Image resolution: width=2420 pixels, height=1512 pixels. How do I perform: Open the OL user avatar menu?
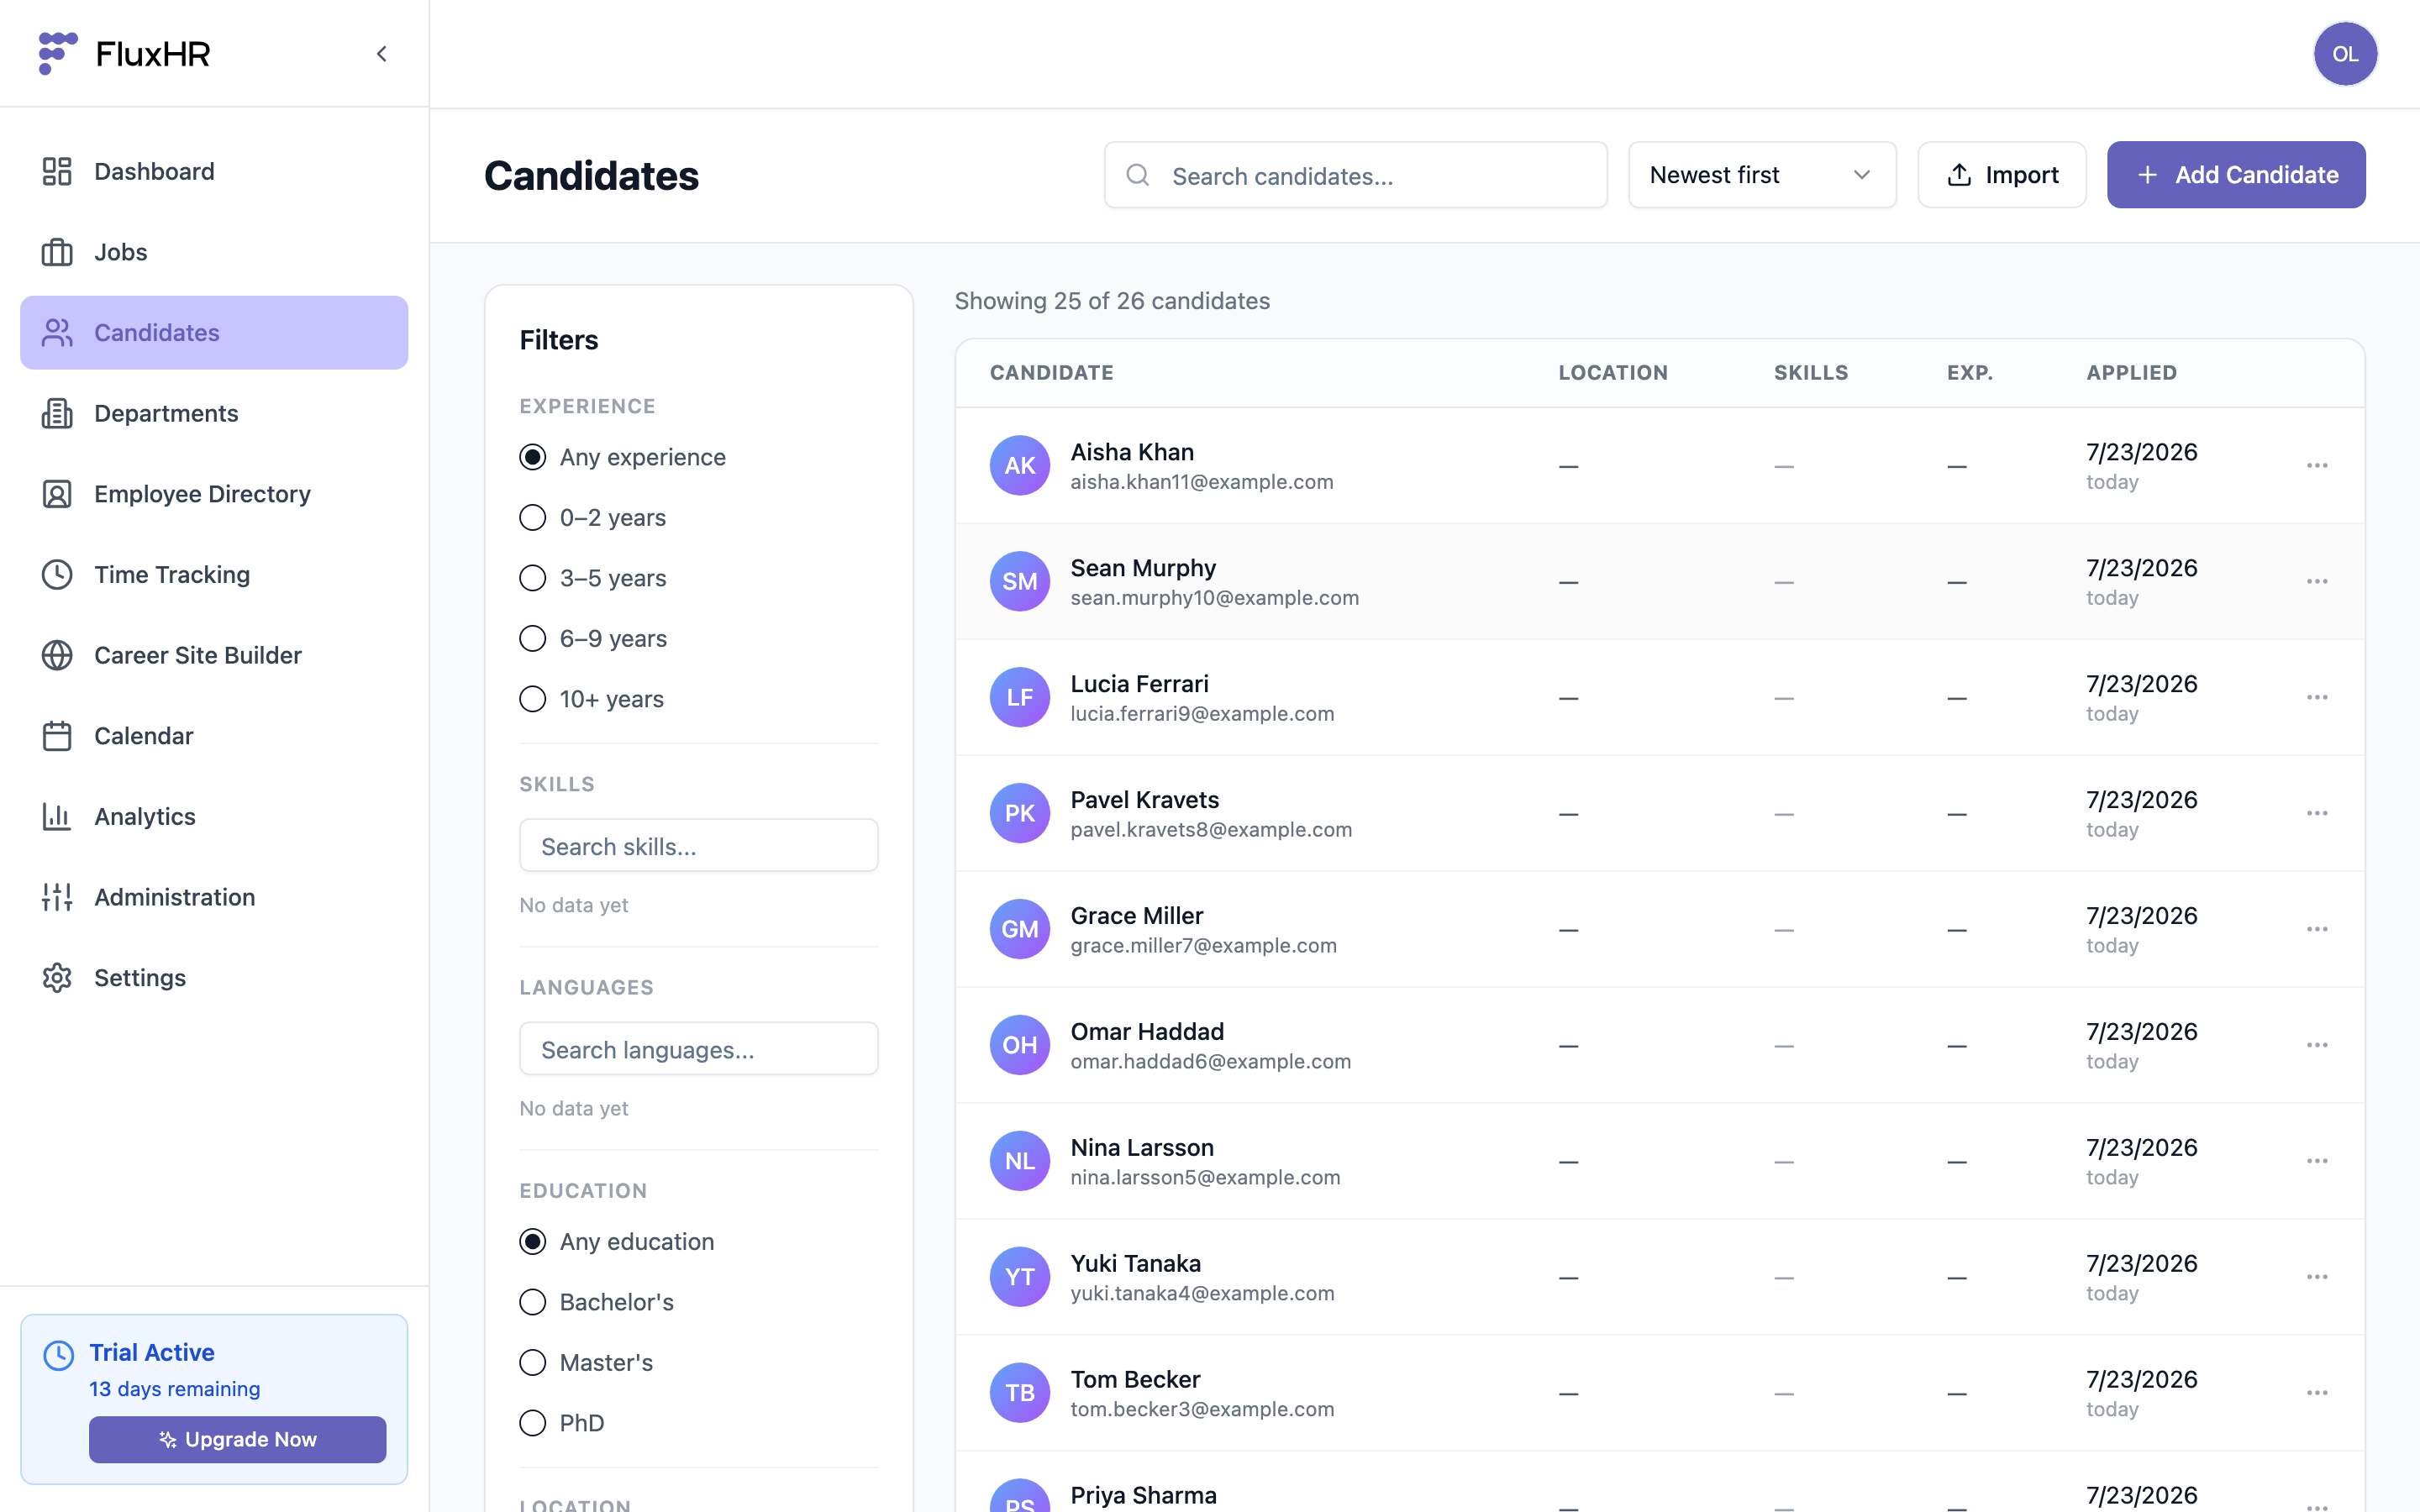click(2345, 54)
